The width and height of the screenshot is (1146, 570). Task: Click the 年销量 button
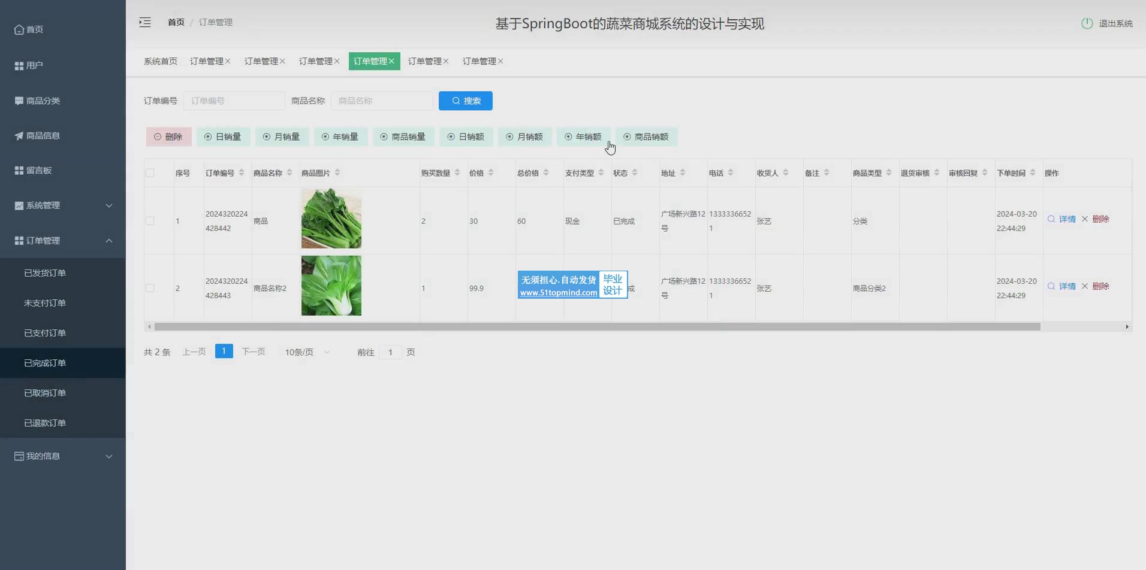click(340, 137)
